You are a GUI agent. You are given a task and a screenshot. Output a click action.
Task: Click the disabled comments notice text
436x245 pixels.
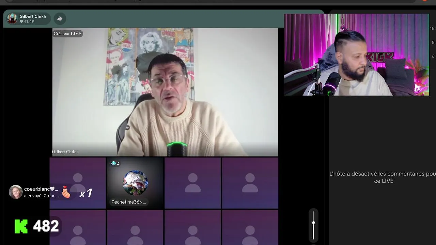383,177
